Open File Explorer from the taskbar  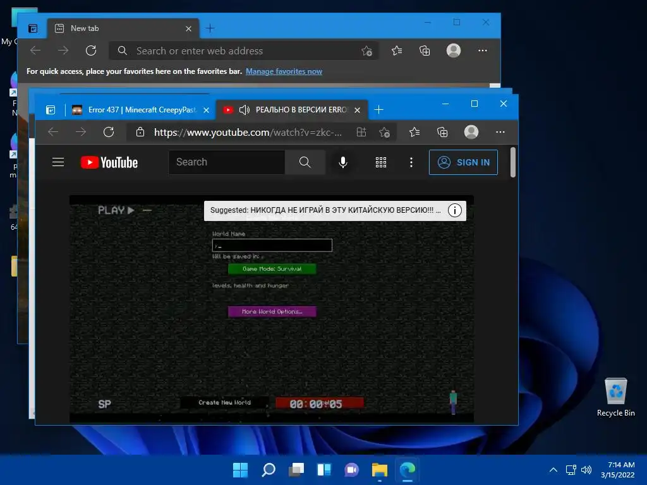[380, 470]
